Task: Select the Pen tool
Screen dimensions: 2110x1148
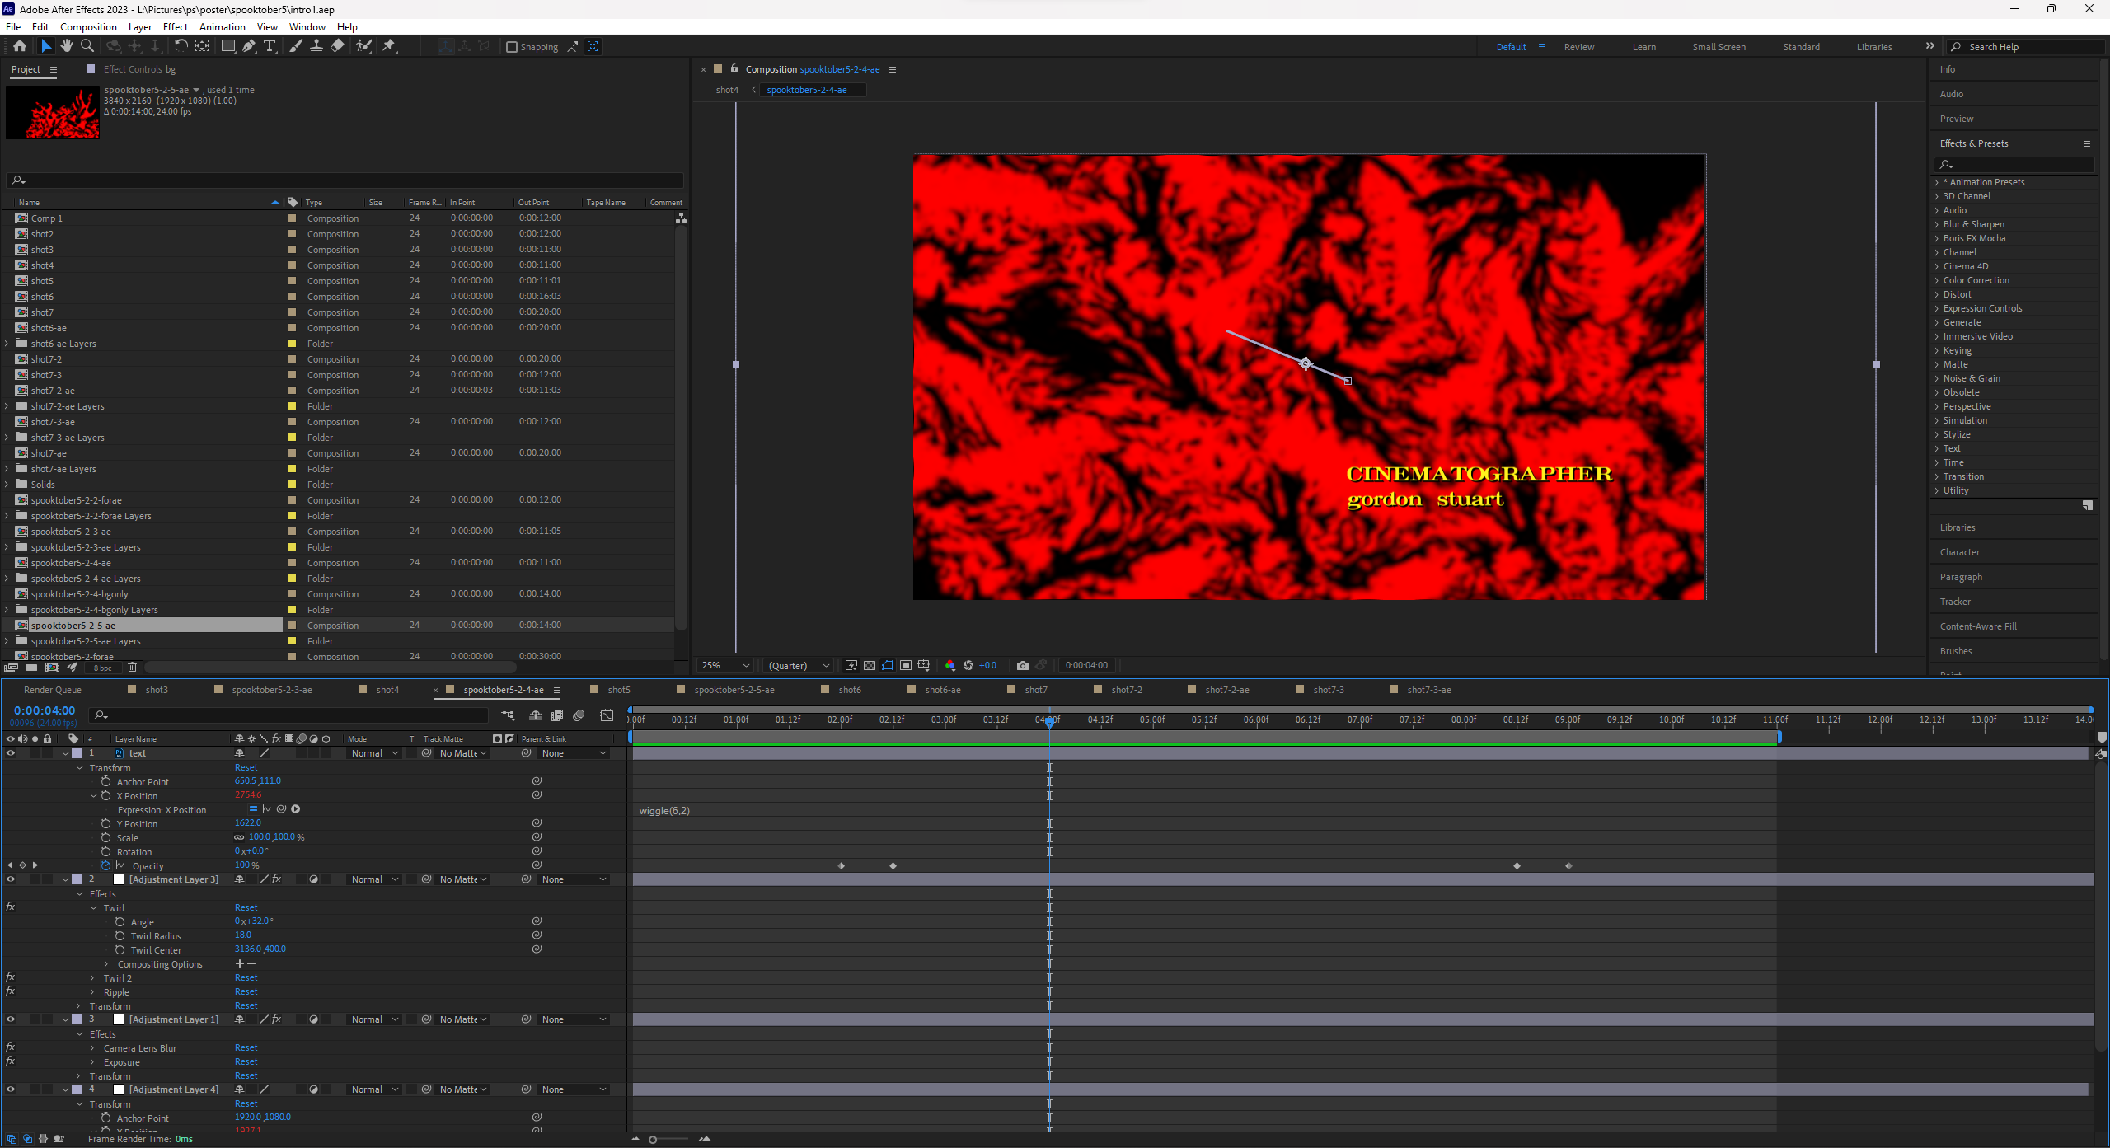Action: click(x=248, y=46)
